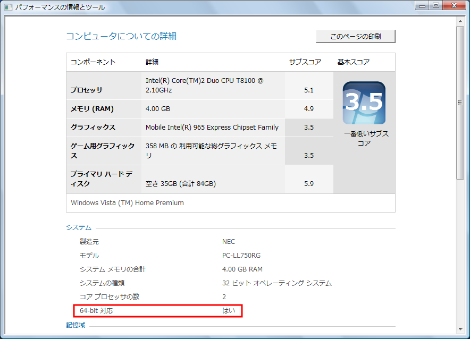This screenshot has height=339, width=470.
Task: Click the hard disk subscore 5.9
Action: click(x=309, y=183)
